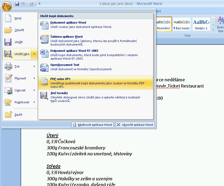Click the Dokument aplikace Word icon

(x=44, y=25)
